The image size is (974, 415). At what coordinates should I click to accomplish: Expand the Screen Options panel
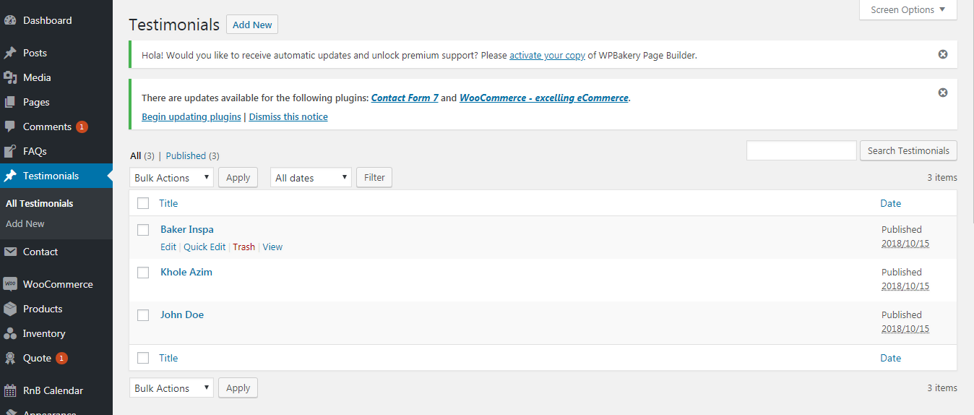pyautogui.click(x=908, y=10)
